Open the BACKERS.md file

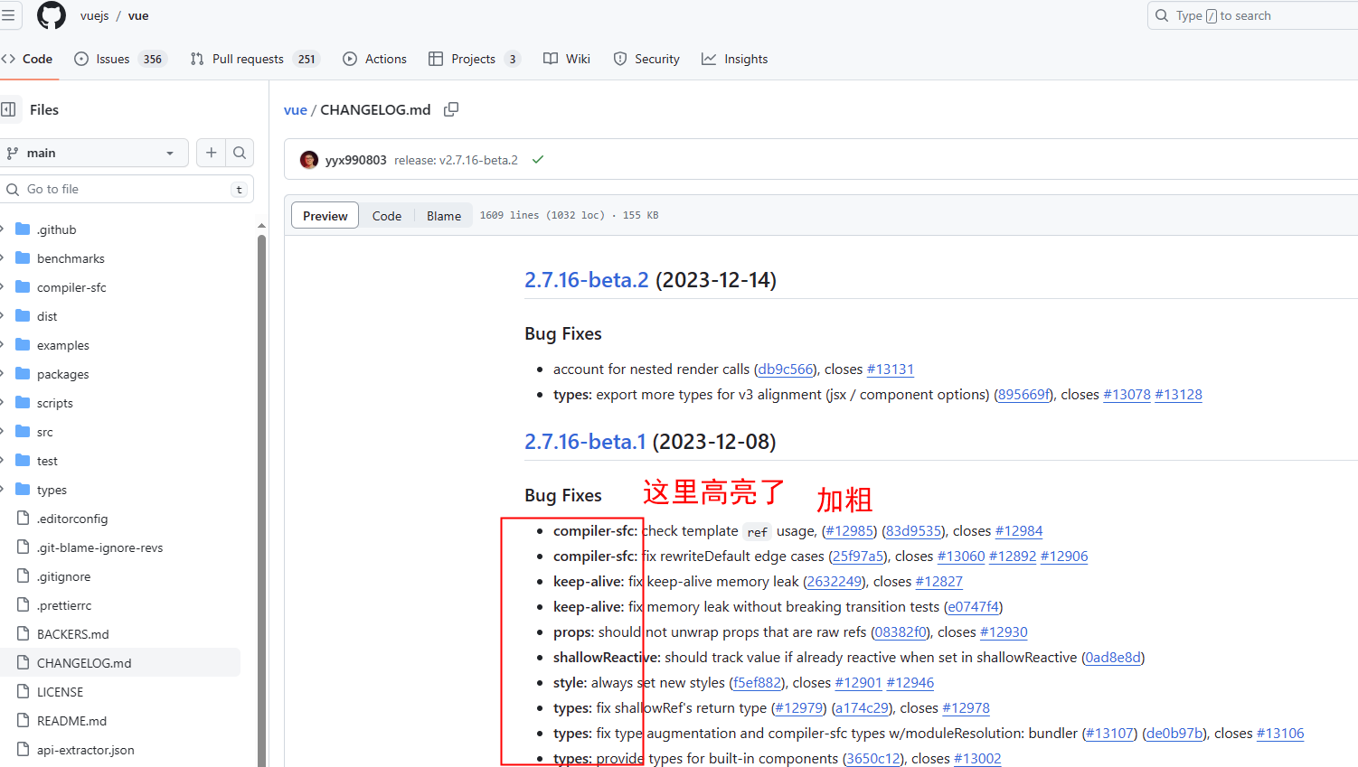click(x=73, y=634)
